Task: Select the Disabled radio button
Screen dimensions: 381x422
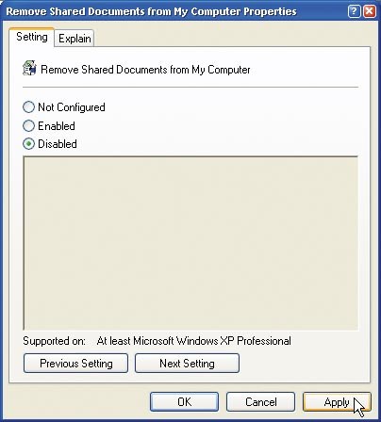Action: coord(28,144)
